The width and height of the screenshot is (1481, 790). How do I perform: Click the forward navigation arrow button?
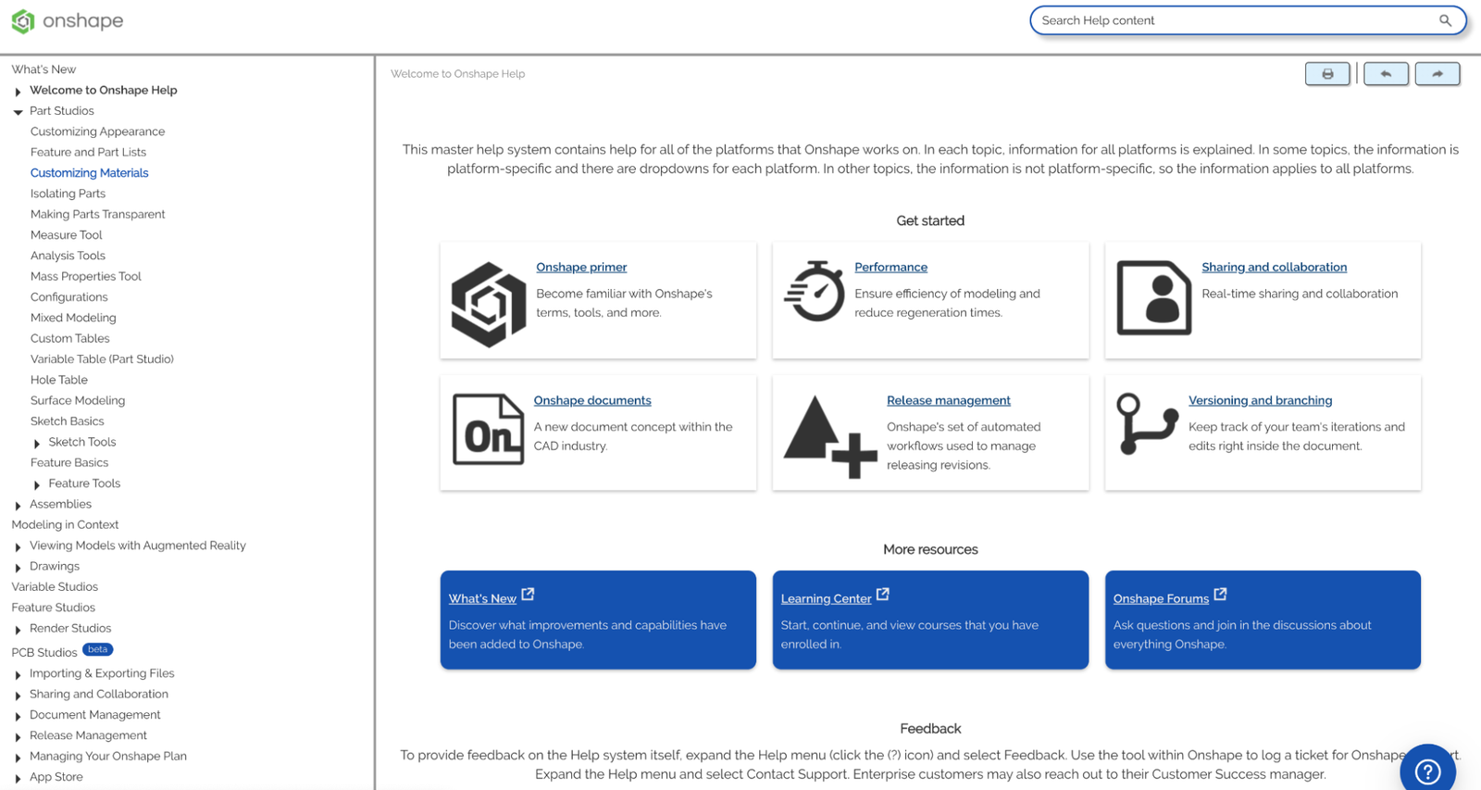tap(1437, 74)
